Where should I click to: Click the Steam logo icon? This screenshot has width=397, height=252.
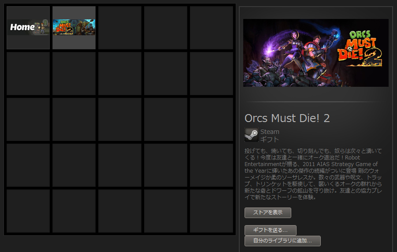pyautogui.click(x=251, y=135)
